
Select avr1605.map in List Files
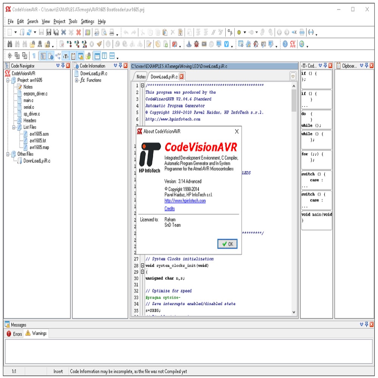(x=39, y=147)
